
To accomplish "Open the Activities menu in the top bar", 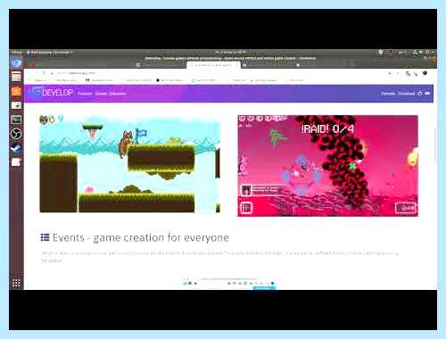I will [17, 53].
